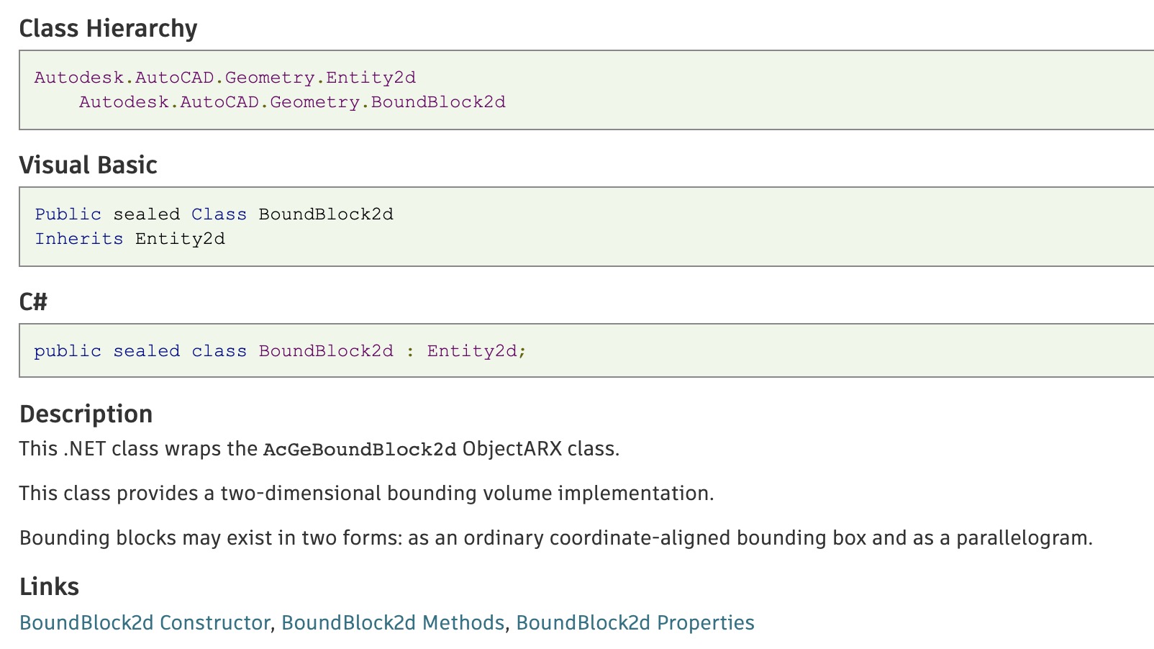Click Autodesk.AutoCAD.Geometry.BoundBlock2d in the hierarchy
Viewport: 1154px width, 649px height.
(292, 102)
